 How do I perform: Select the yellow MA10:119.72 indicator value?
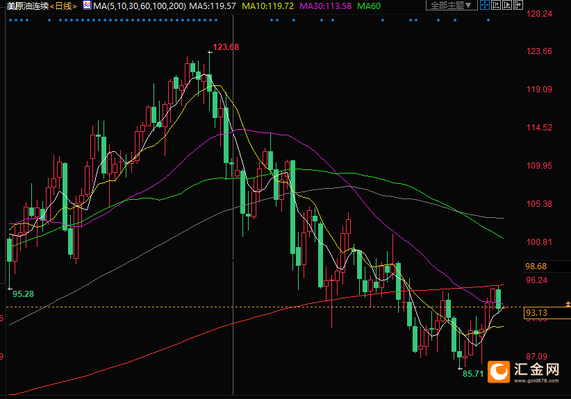click(x=267, y=6)
